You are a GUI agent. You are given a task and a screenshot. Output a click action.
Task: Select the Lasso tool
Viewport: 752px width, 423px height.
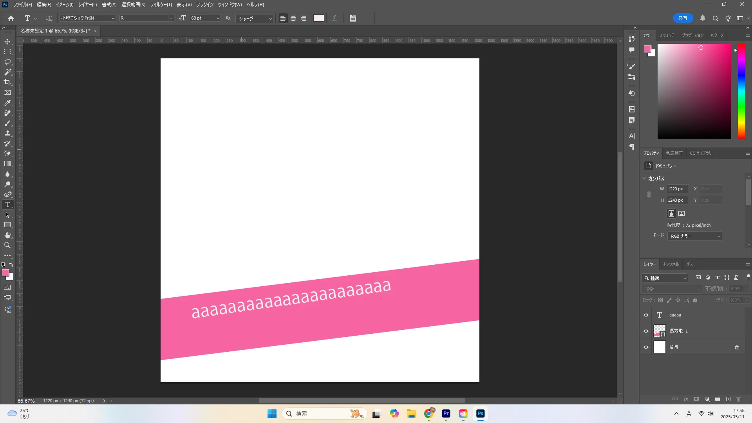click(7, 62)
